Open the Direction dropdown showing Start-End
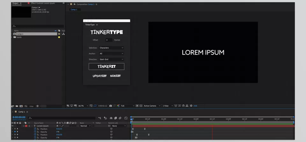Viewport: 306px width, 142px height. pyautogui.click(x=111, y=59)
